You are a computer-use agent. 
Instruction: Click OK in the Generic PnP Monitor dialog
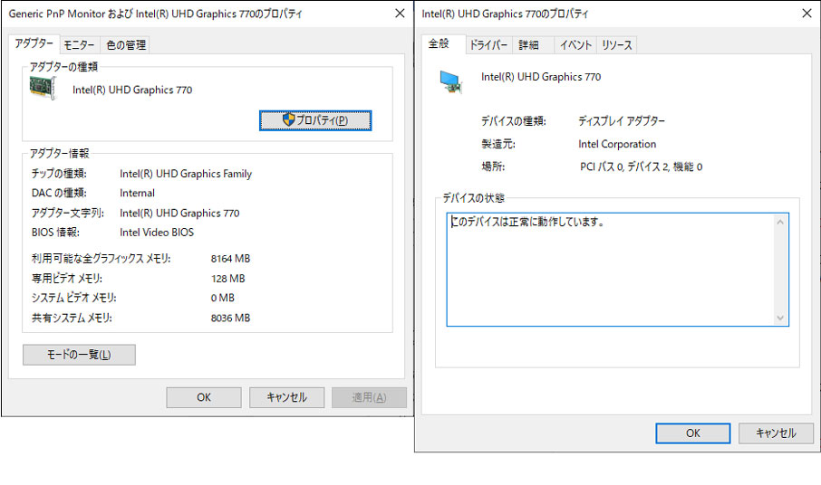point(204,397)
